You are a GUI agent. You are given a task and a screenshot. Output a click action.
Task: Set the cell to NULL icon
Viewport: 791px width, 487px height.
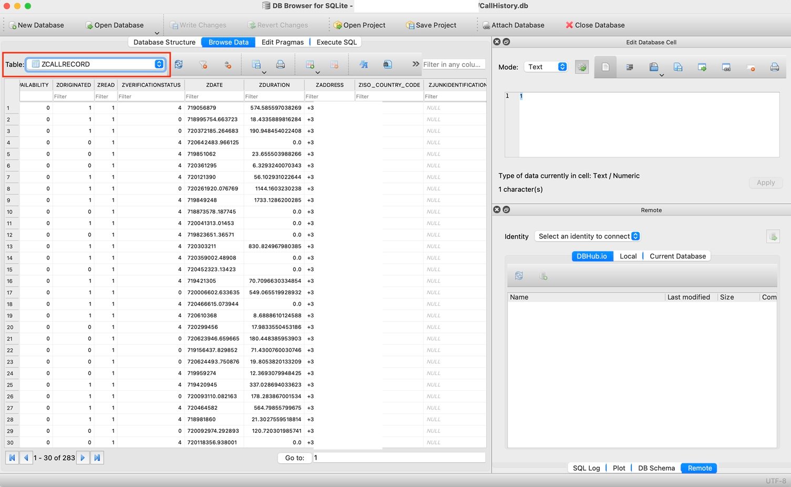click(x=751, y=67)
